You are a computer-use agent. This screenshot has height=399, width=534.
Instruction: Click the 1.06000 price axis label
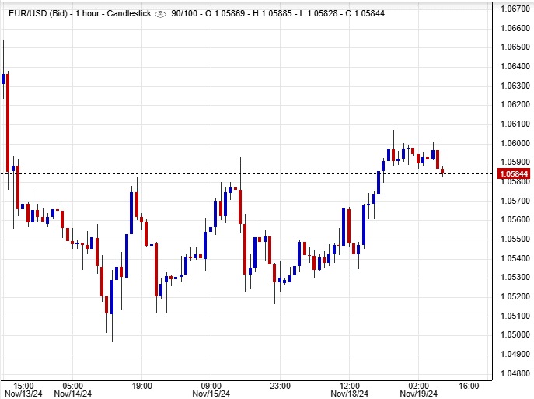pyautogui.click(x=514, y=143)
